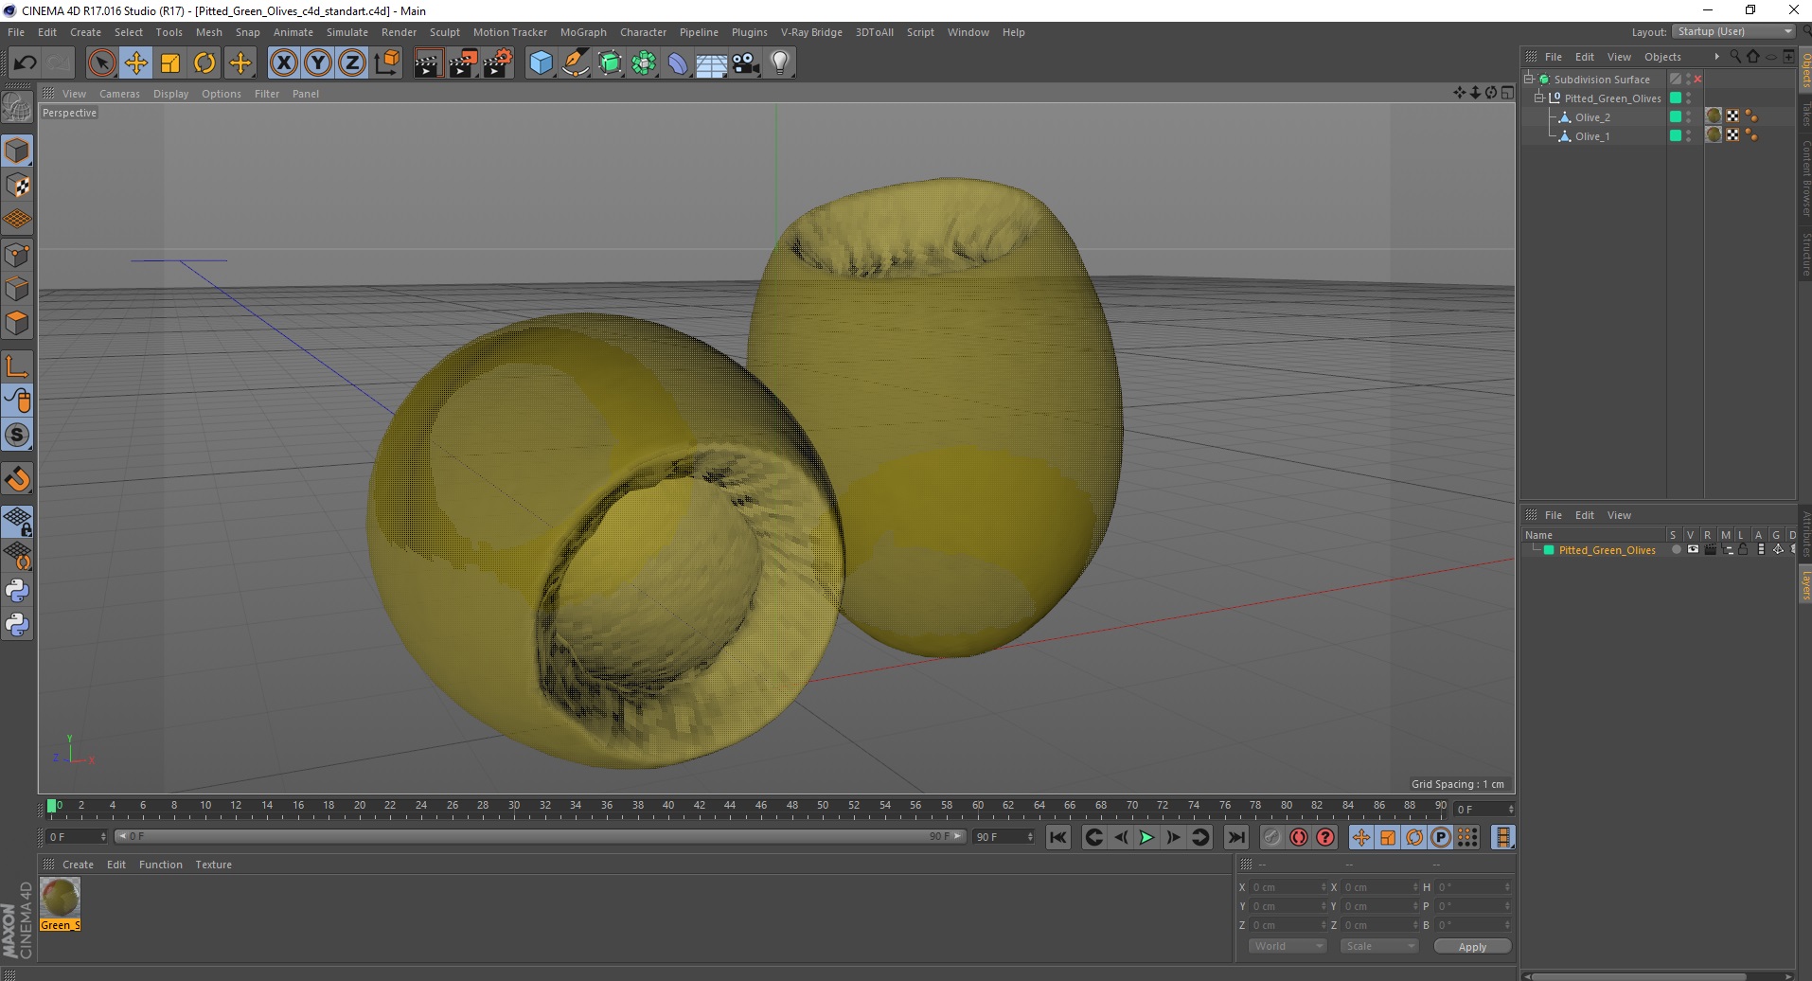Screen dimensions: 1812x981
Task: Toggle Z axis lock
Action: [352, 63]
